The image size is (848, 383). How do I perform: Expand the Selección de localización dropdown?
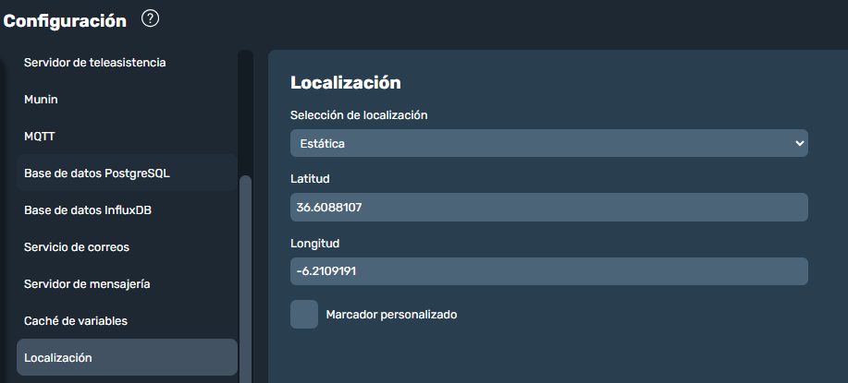(x=549, y=143)
